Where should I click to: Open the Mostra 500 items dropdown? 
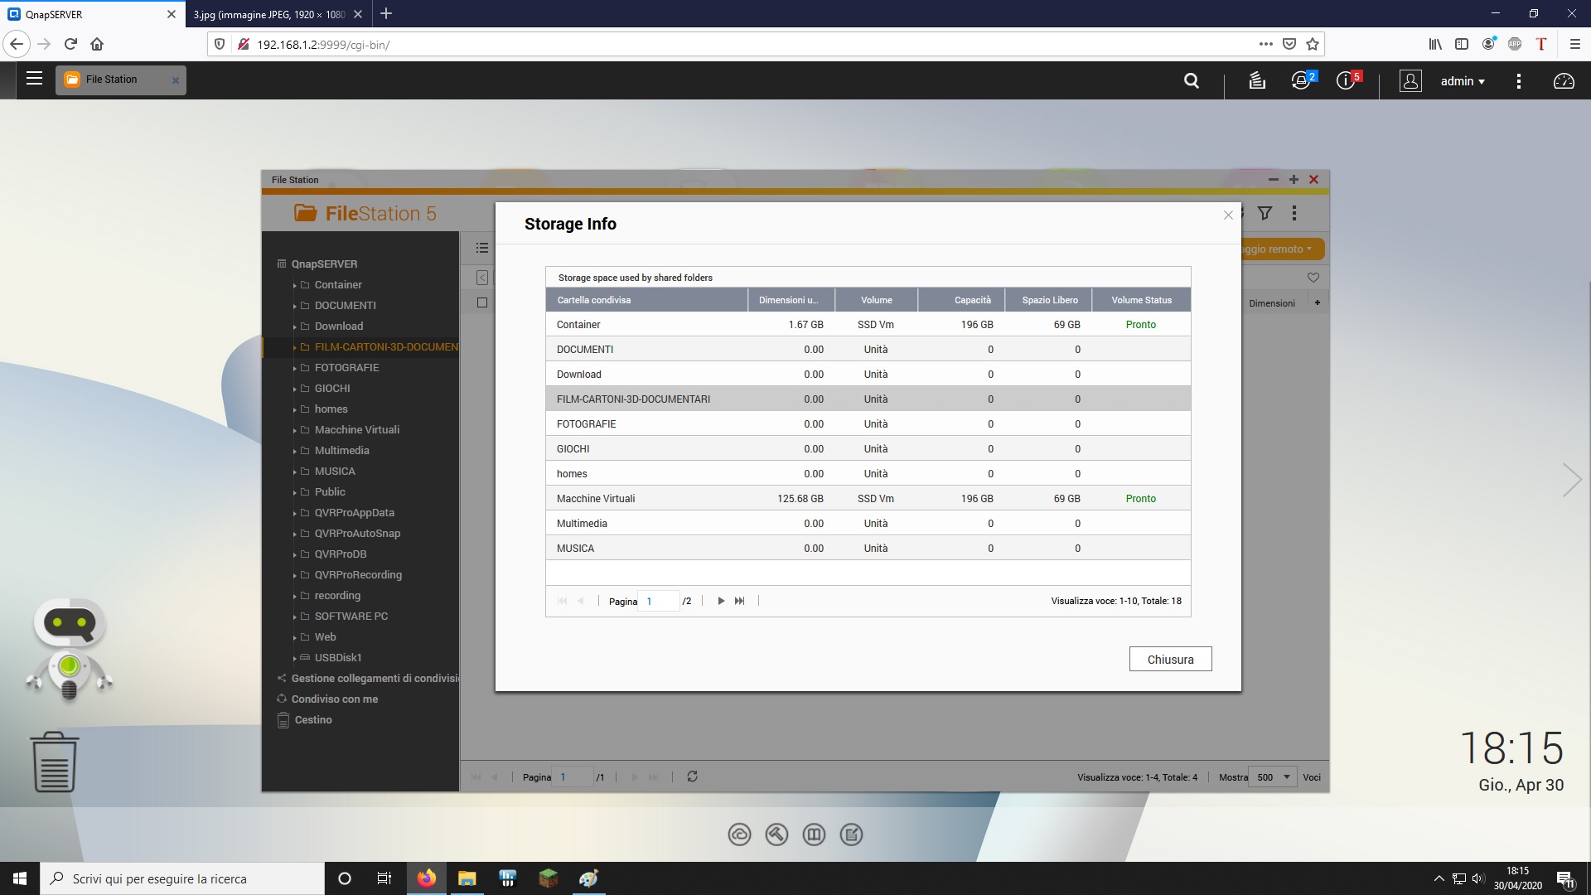[1273, 777]
